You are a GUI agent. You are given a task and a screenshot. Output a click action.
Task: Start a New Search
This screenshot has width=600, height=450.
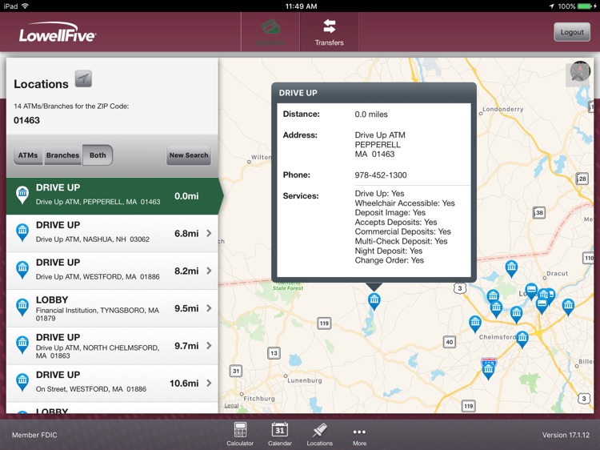click(x=189, y=155)
